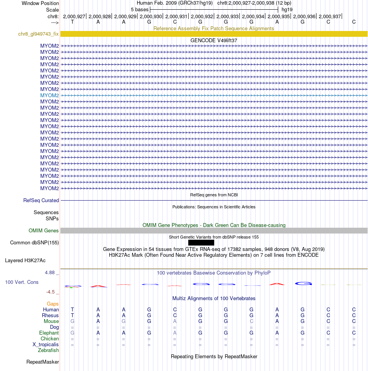Select the Dog alignment row label

point(55,327)
